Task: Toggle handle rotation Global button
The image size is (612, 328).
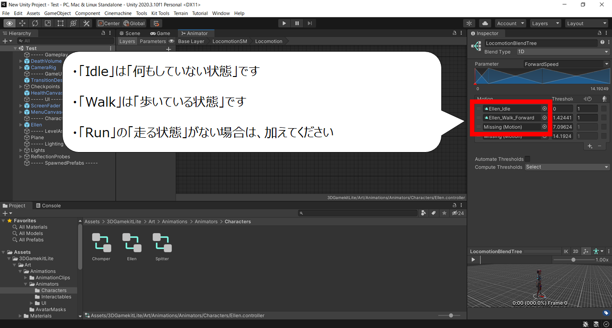Action: click(x=134, y=23)
